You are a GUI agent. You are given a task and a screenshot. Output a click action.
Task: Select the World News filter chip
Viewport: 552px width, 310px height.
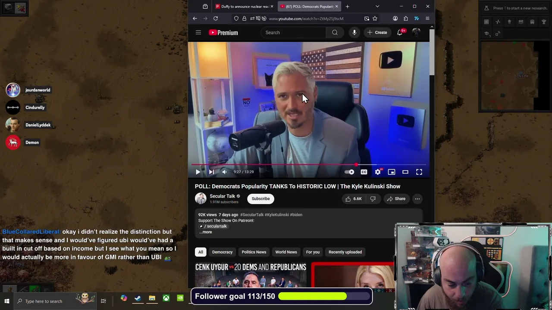pyautogui.click(x=286, y=252)
